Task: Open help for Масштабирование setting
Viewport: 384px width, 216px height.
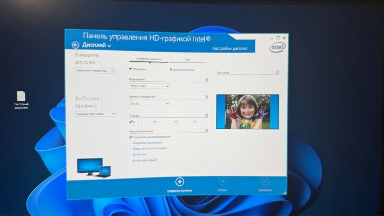Action: click(206, 130)
